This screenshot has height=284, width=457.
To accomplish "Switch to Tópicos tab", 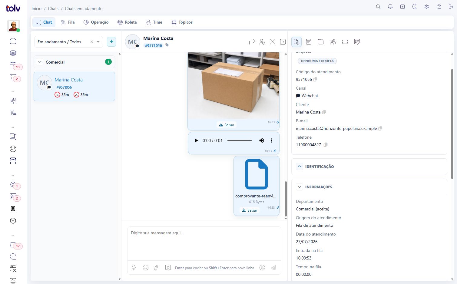I will (182, 22).
